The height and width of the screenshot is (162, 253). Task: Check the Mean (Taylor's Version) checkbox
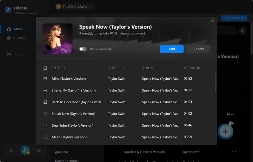[x=45, y=137]
